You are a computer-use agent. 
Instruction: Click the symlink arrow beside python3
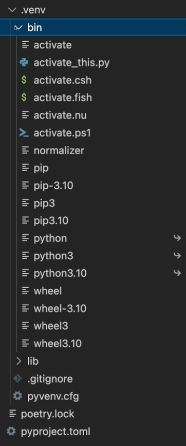click(x=177, y=255)
